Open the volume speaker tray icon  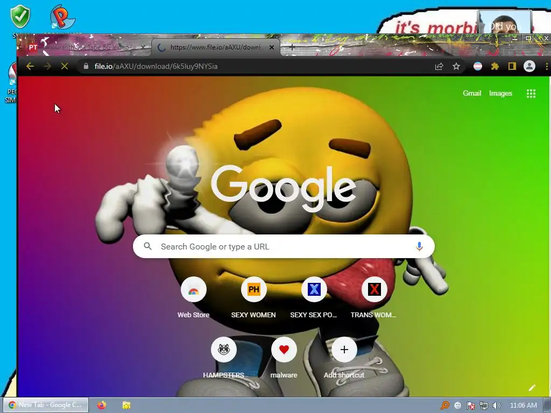(x=496, y=405)
